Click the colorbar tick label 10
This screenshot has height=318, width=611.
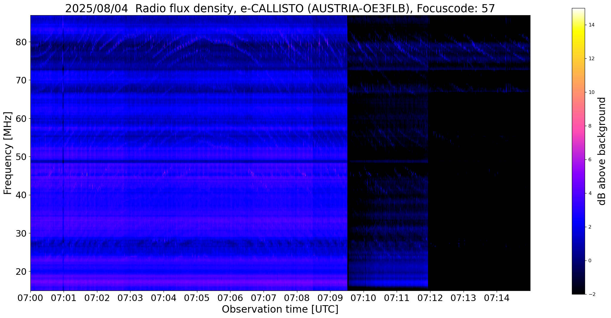(591, 92)
